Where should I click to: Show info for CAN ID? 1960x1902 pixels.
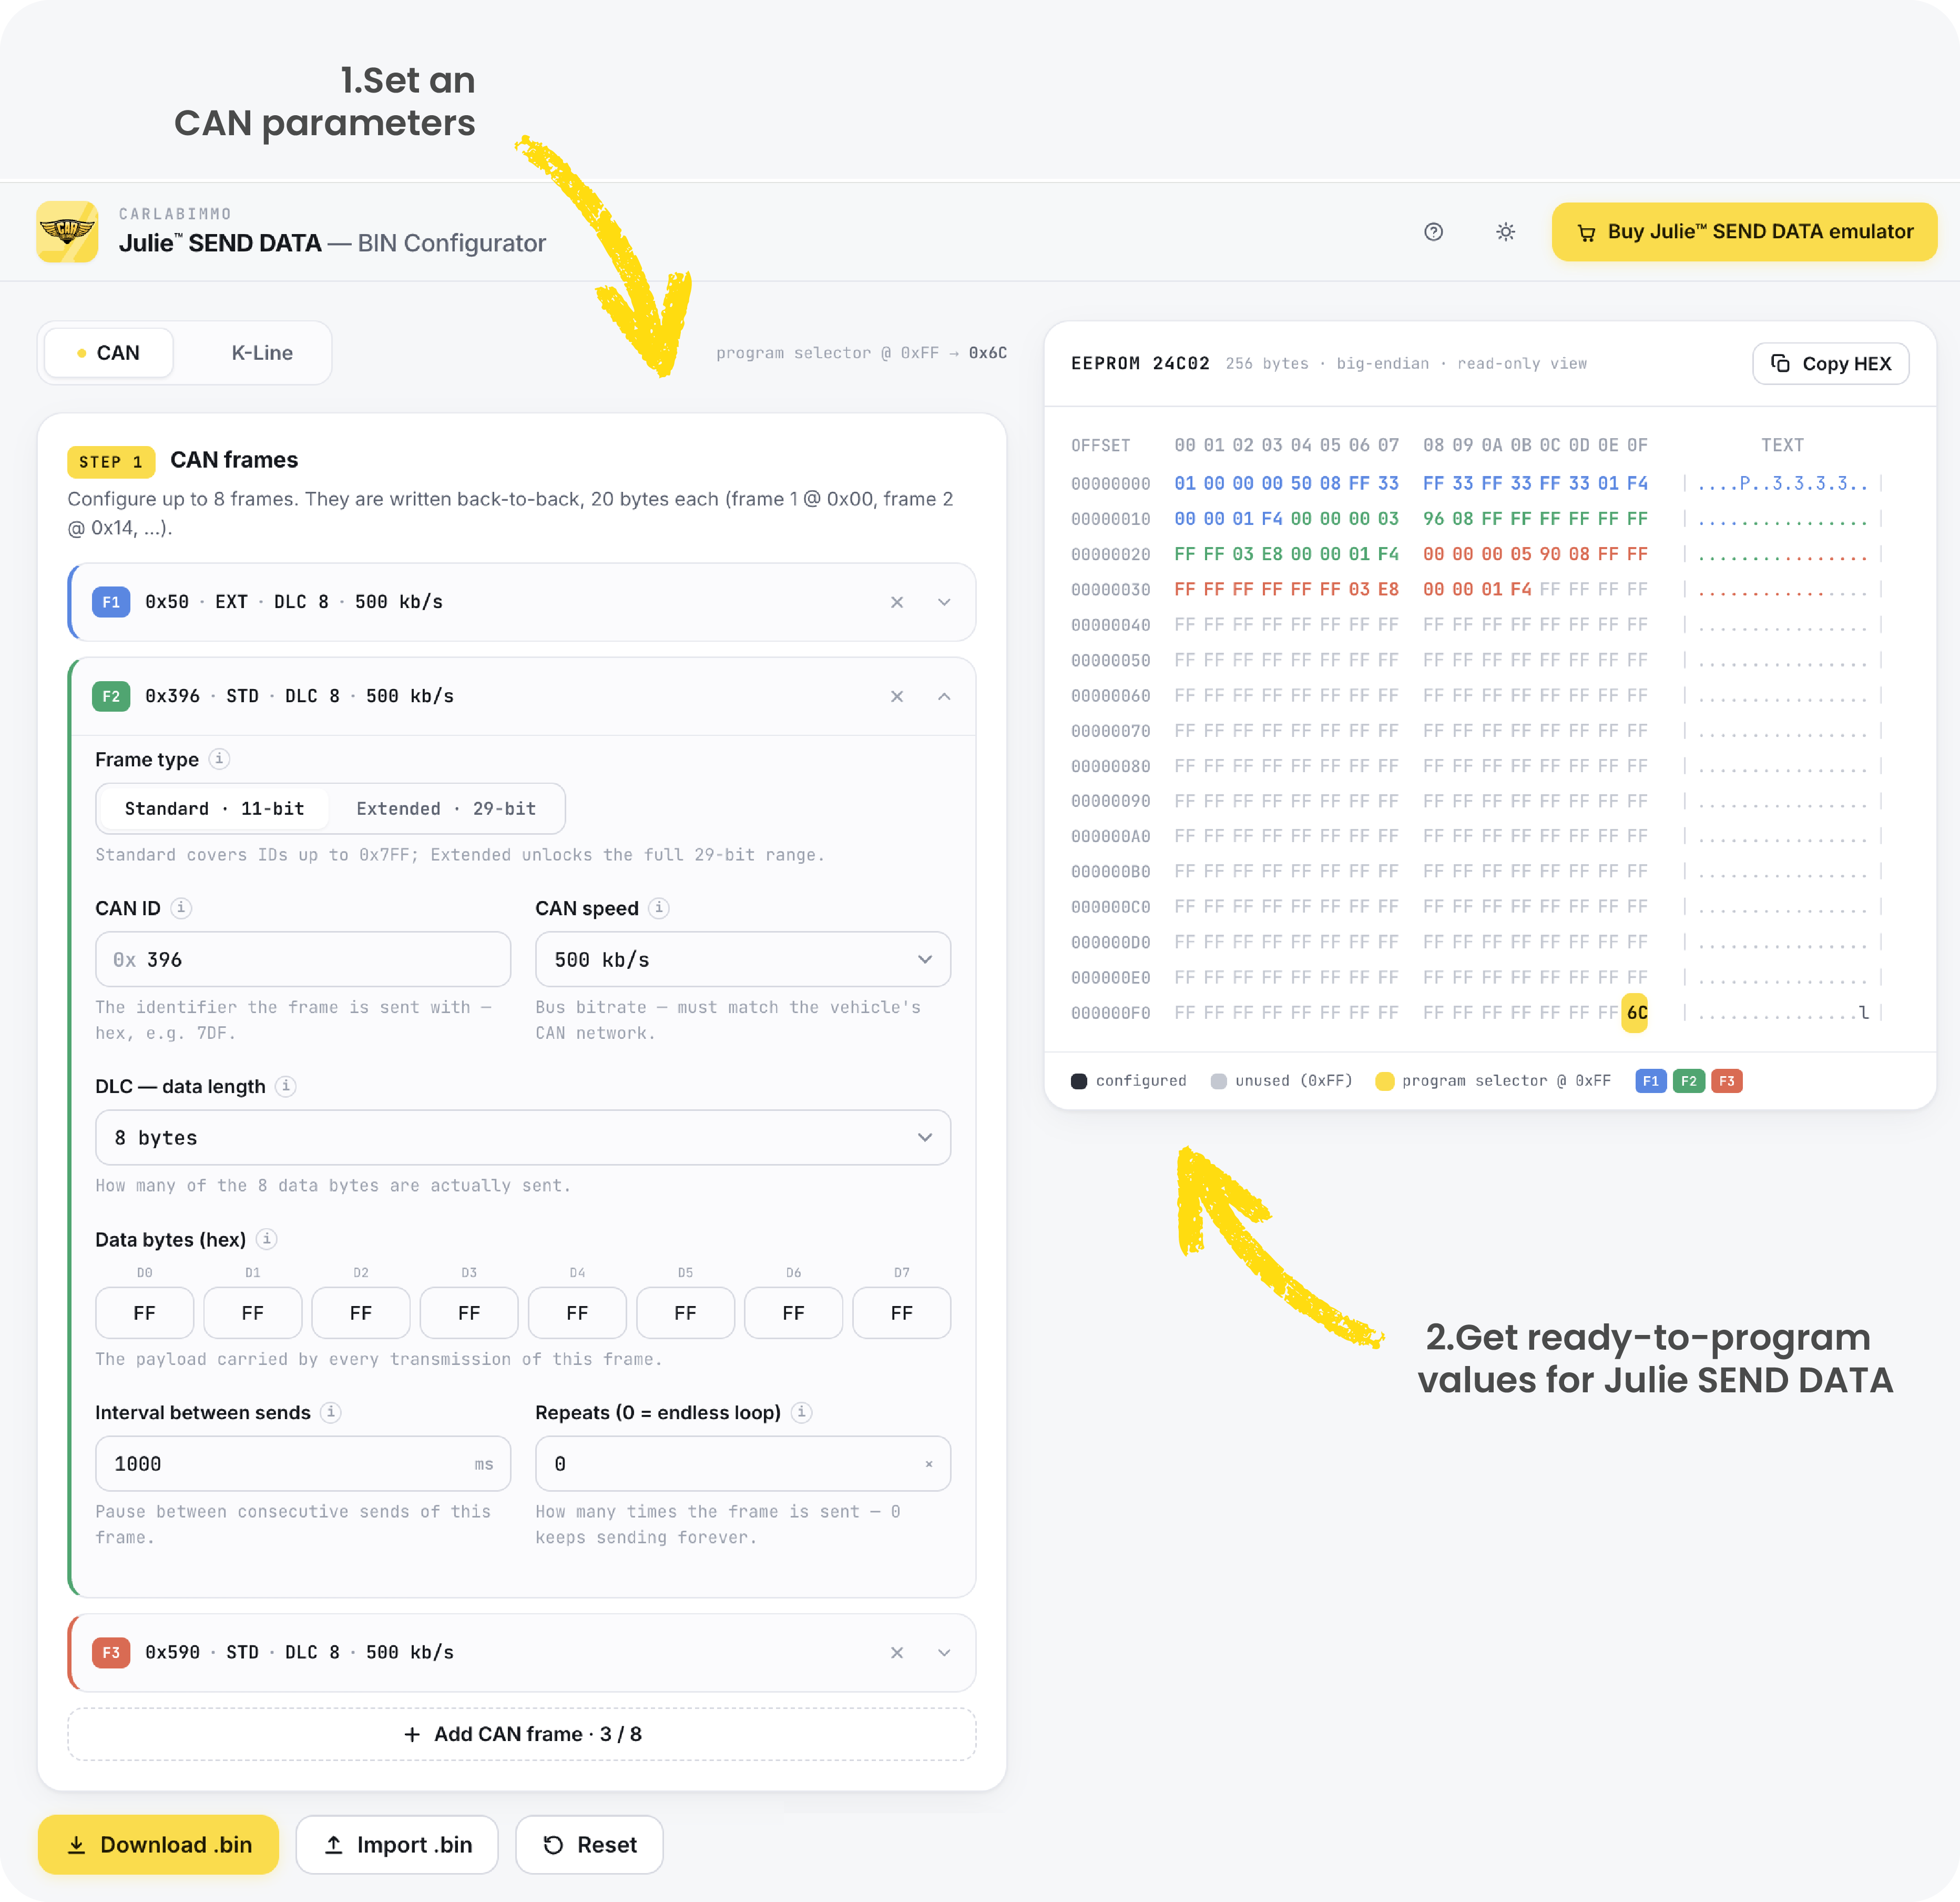tap(181, 908)
